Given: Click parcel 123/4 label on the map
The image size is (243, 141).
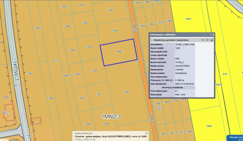Looking at the screenshot, I should click(85, 23).
